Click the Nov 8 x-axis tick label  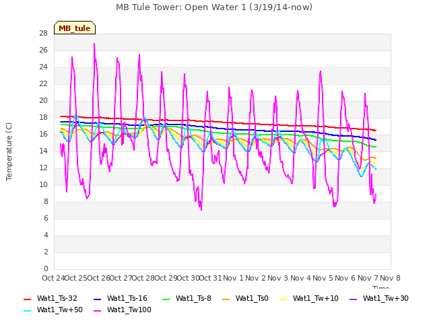tap(390, 278)
